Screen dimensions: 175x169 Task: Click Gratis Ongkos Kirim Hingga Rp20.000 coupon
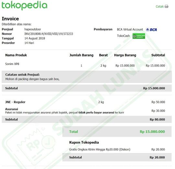tap(100, 149)
